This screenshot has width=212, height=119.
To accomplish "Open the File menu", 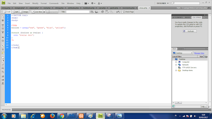I will pos(9,3).
